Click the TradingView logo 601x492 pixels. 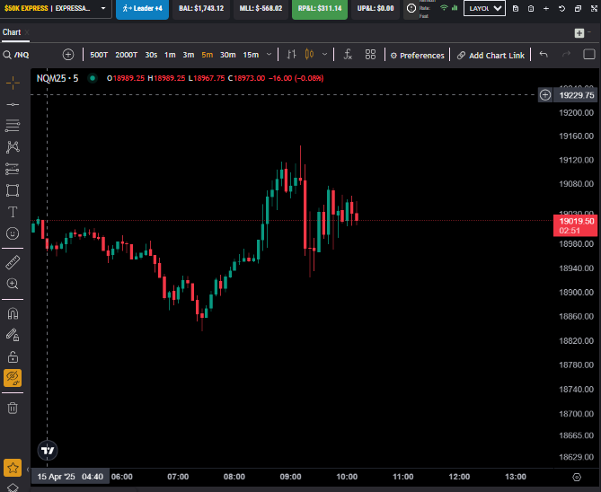pyautogui.click(x=48, y=450)
